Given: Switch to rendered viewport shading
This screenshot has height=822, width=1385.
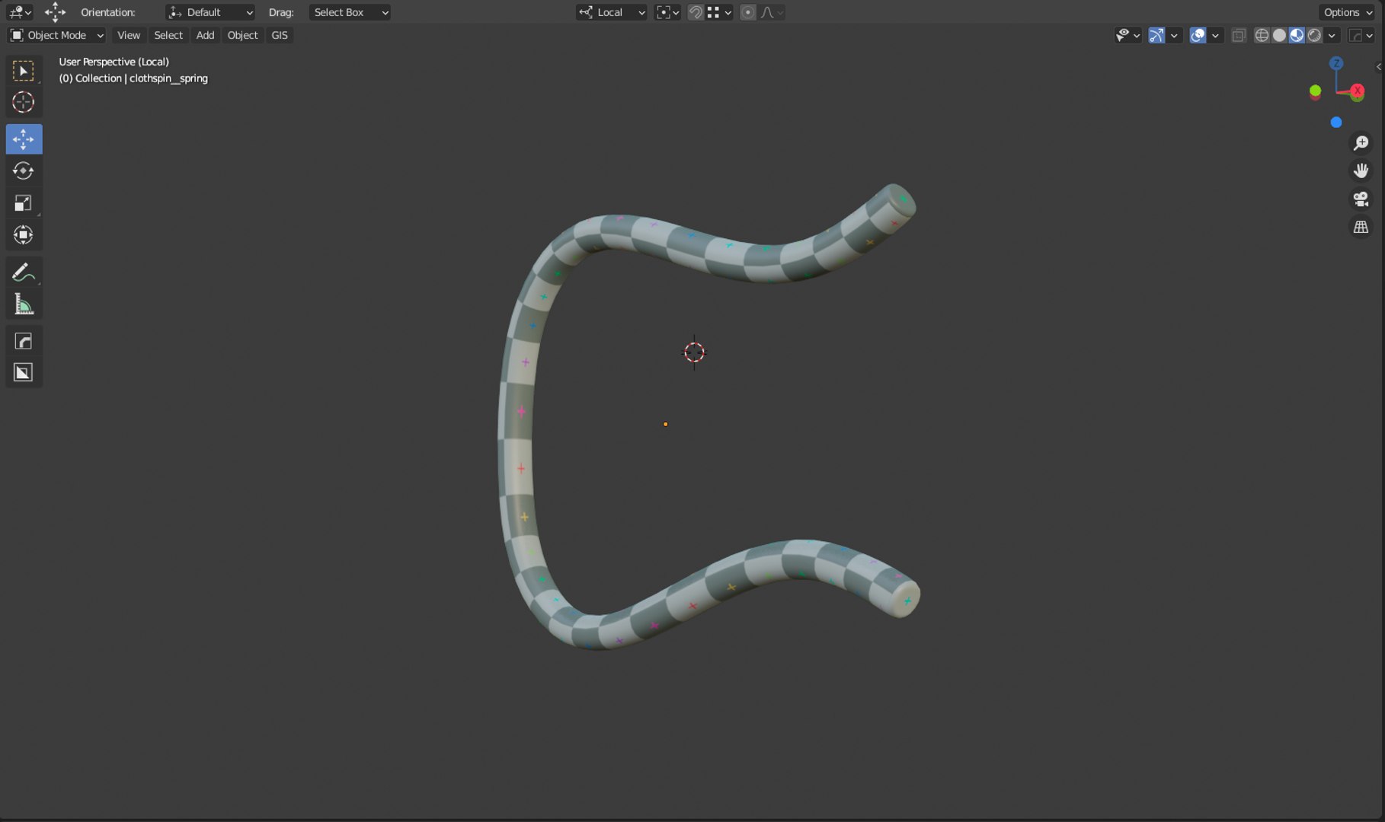Looking at the screenshot, I should [1314, 35].
